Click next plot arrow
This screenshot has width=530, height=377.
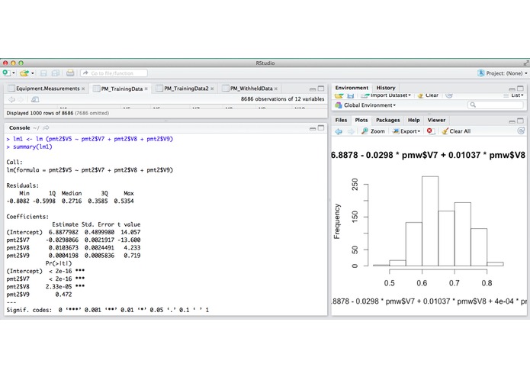tap(351, 131)
